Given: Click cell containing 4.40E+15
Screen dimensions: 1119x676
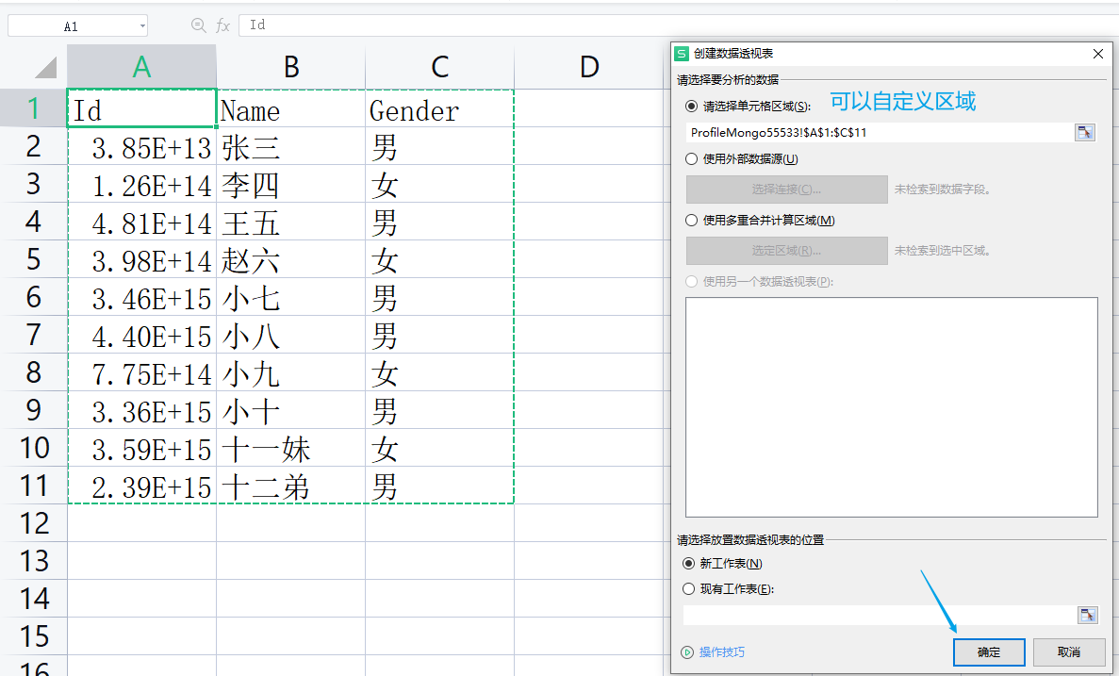Looking at the screenshot, I should pyautogui.click(x=142, y=335).
